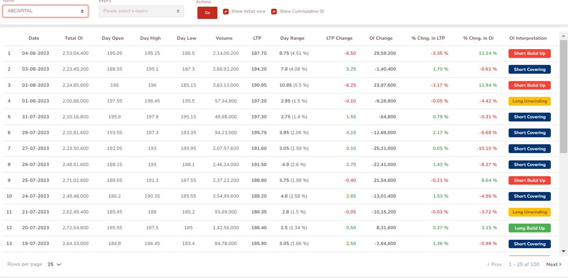Click Short Covering badge for 31-07-2023

[x=529, y=117]
